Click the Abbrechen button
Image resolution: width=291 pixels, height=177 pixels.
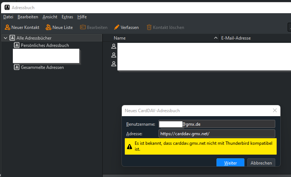[261, 163]
